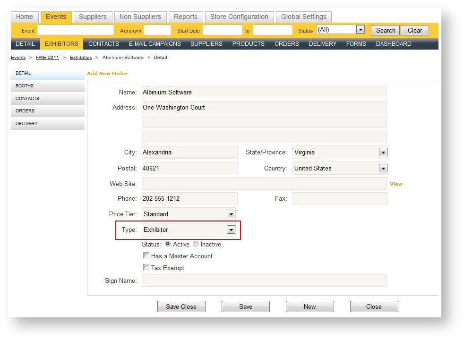Follow the FWE 2011 breadcrumb link
Screen dimensions: 464x340
(x=47, y=58)
